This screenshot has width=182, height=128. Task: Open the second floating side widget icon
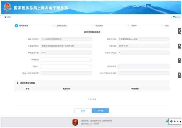[180, 46]
